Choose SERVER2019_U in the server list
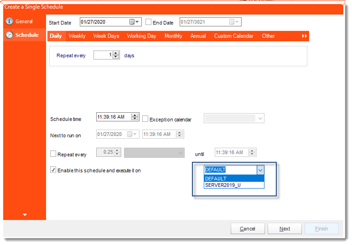The height and width of the screenshot is (245, 352). pos(234,185)
